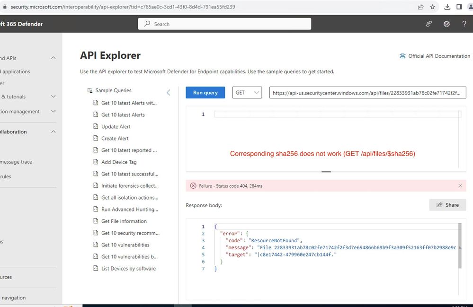The width and height of the screenshot is (473, 307).
Task: Open 'message trace' sidebar item
Action: (16, 162)
